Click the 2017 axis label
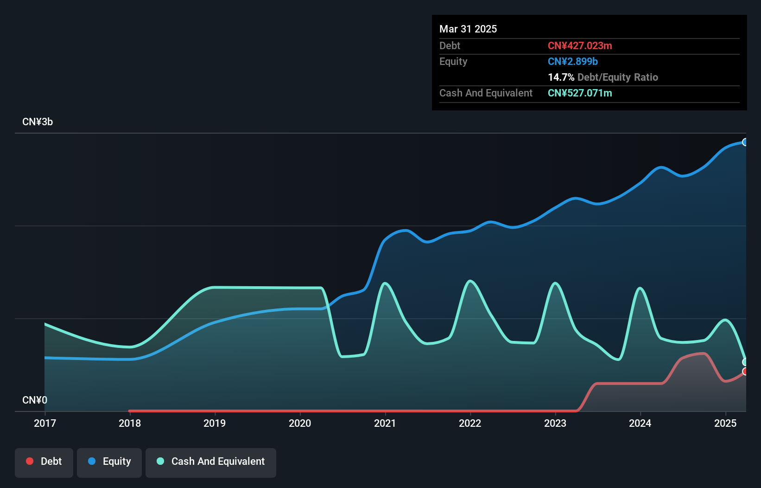Image resolution: width=761 pixels, height=488 pixels. click(x=45, y=423)
